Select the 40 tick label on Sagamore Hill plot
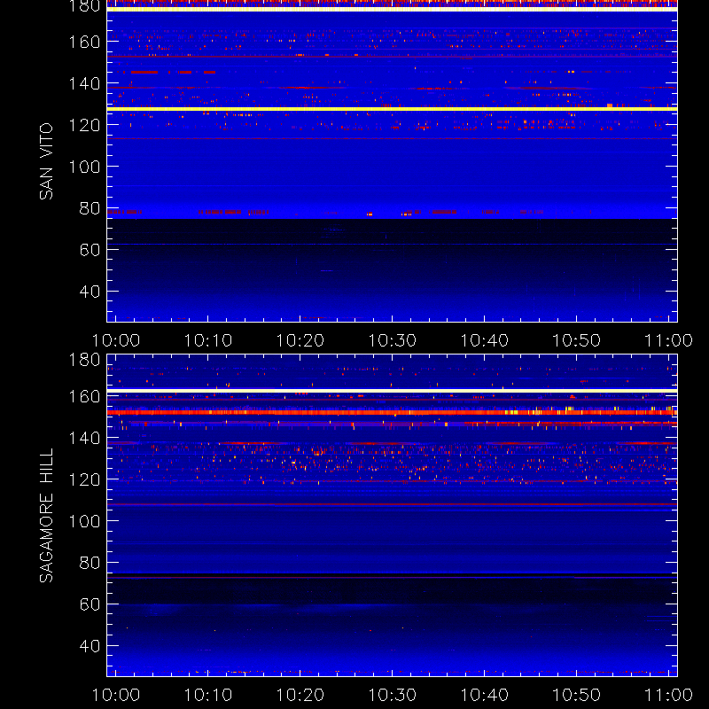 90,646
